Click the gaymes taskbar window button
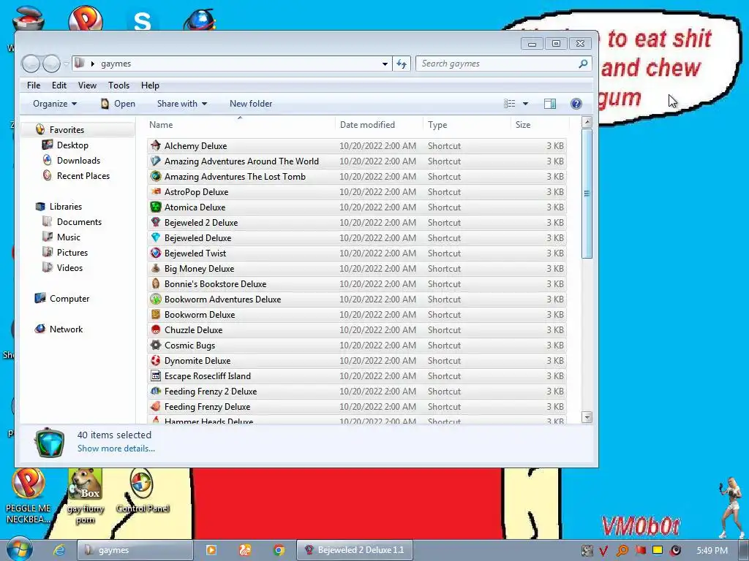 (135, 550)
